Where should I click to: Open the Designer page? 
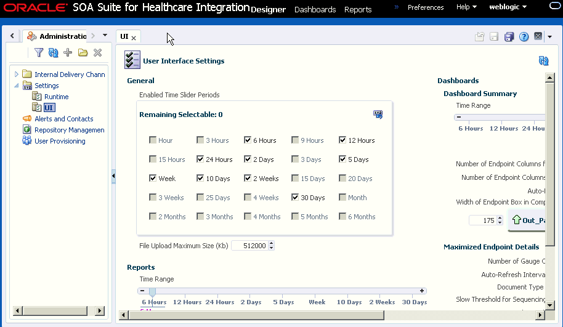268,10
